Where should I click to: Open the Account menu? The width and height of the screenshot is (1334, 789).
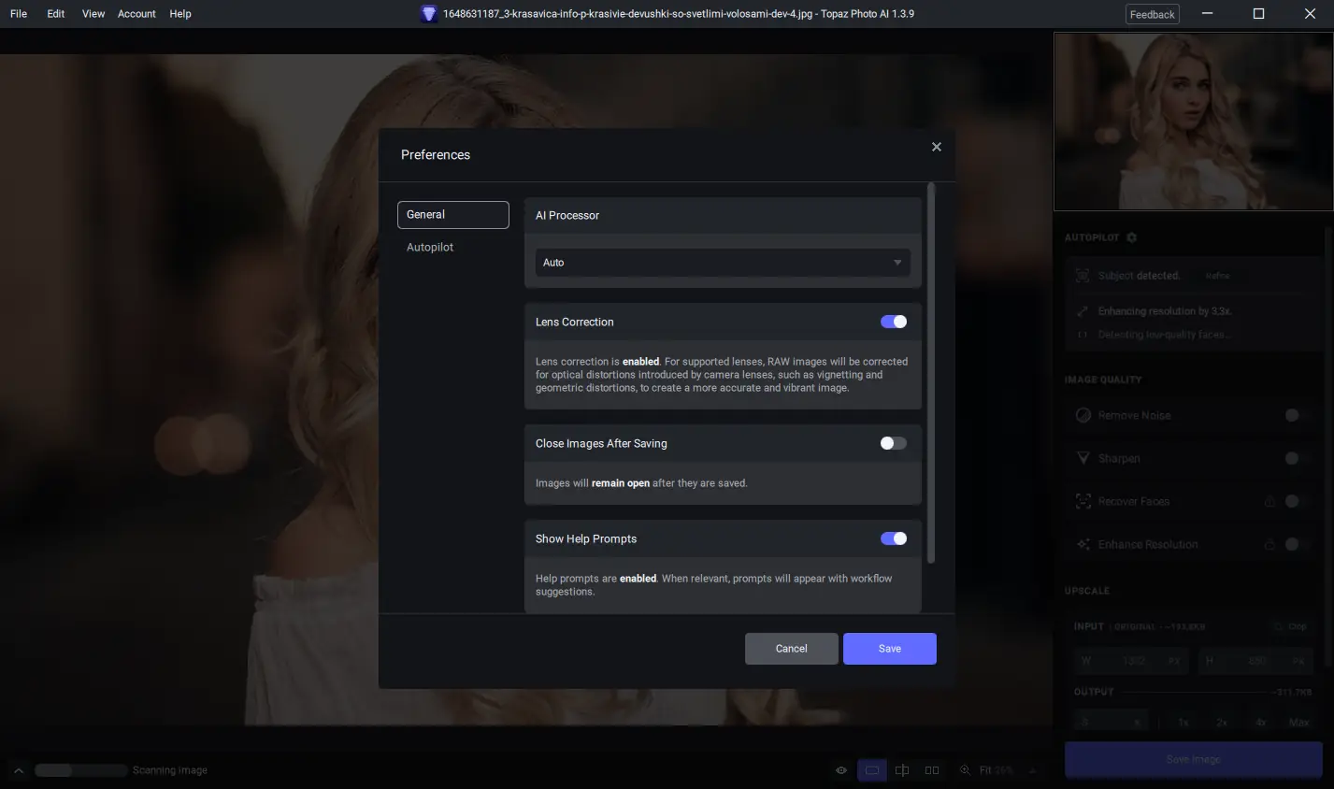(136, 14)
